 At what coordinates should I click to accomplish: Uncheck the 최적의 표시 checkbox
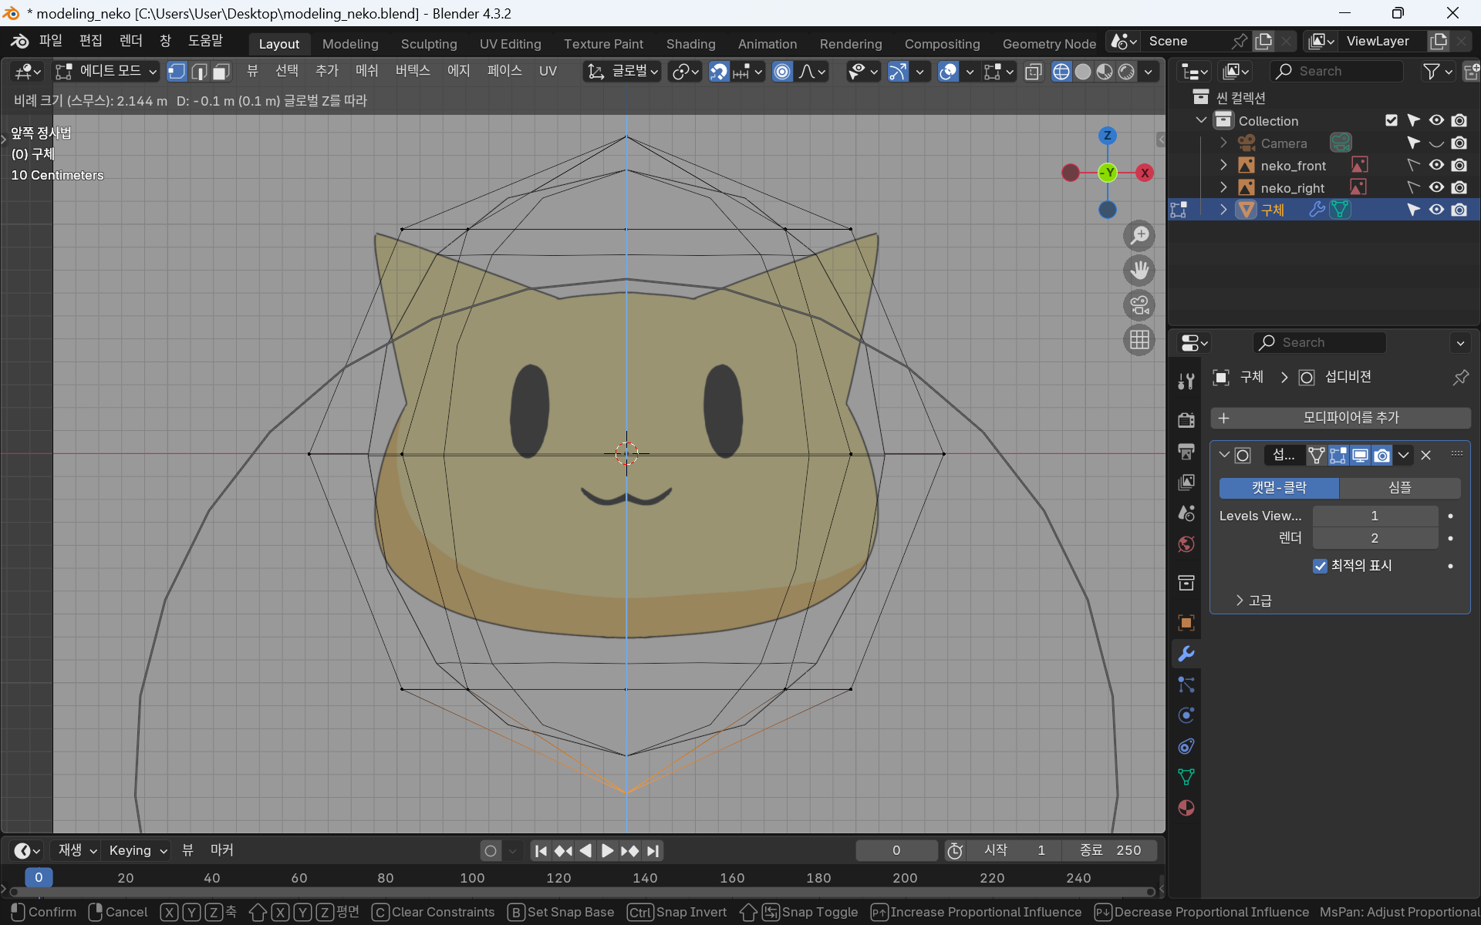tap(1320, 566)
